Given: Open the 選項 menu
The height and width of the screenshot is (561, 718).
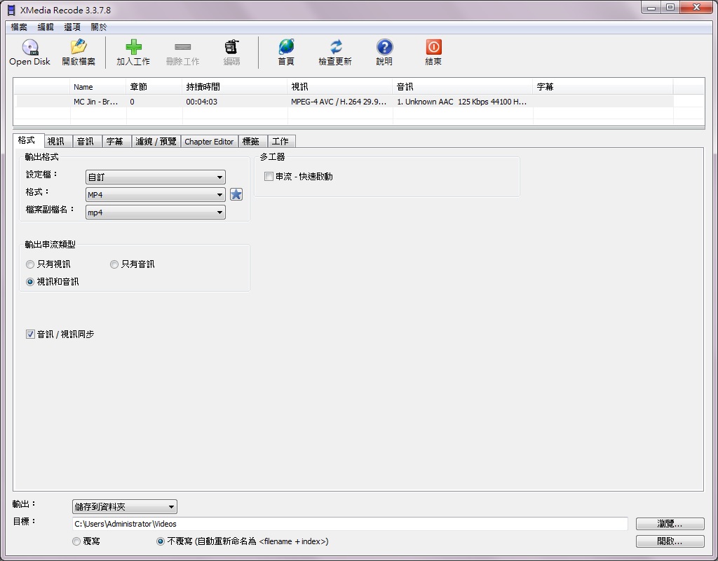Looking at the screenshot, I should coord(72,27).
